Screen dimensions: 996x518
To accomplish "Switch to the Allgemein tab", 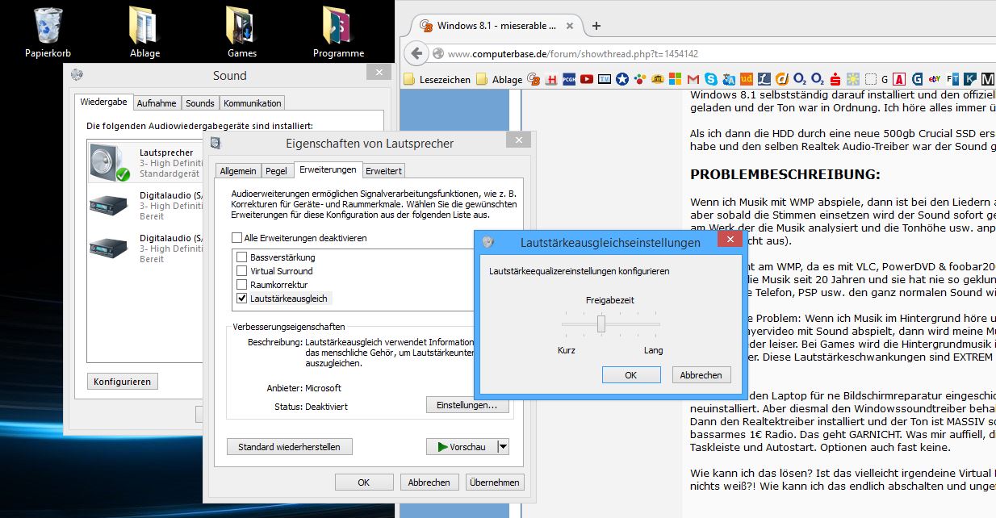I will [x=238, y=171].
